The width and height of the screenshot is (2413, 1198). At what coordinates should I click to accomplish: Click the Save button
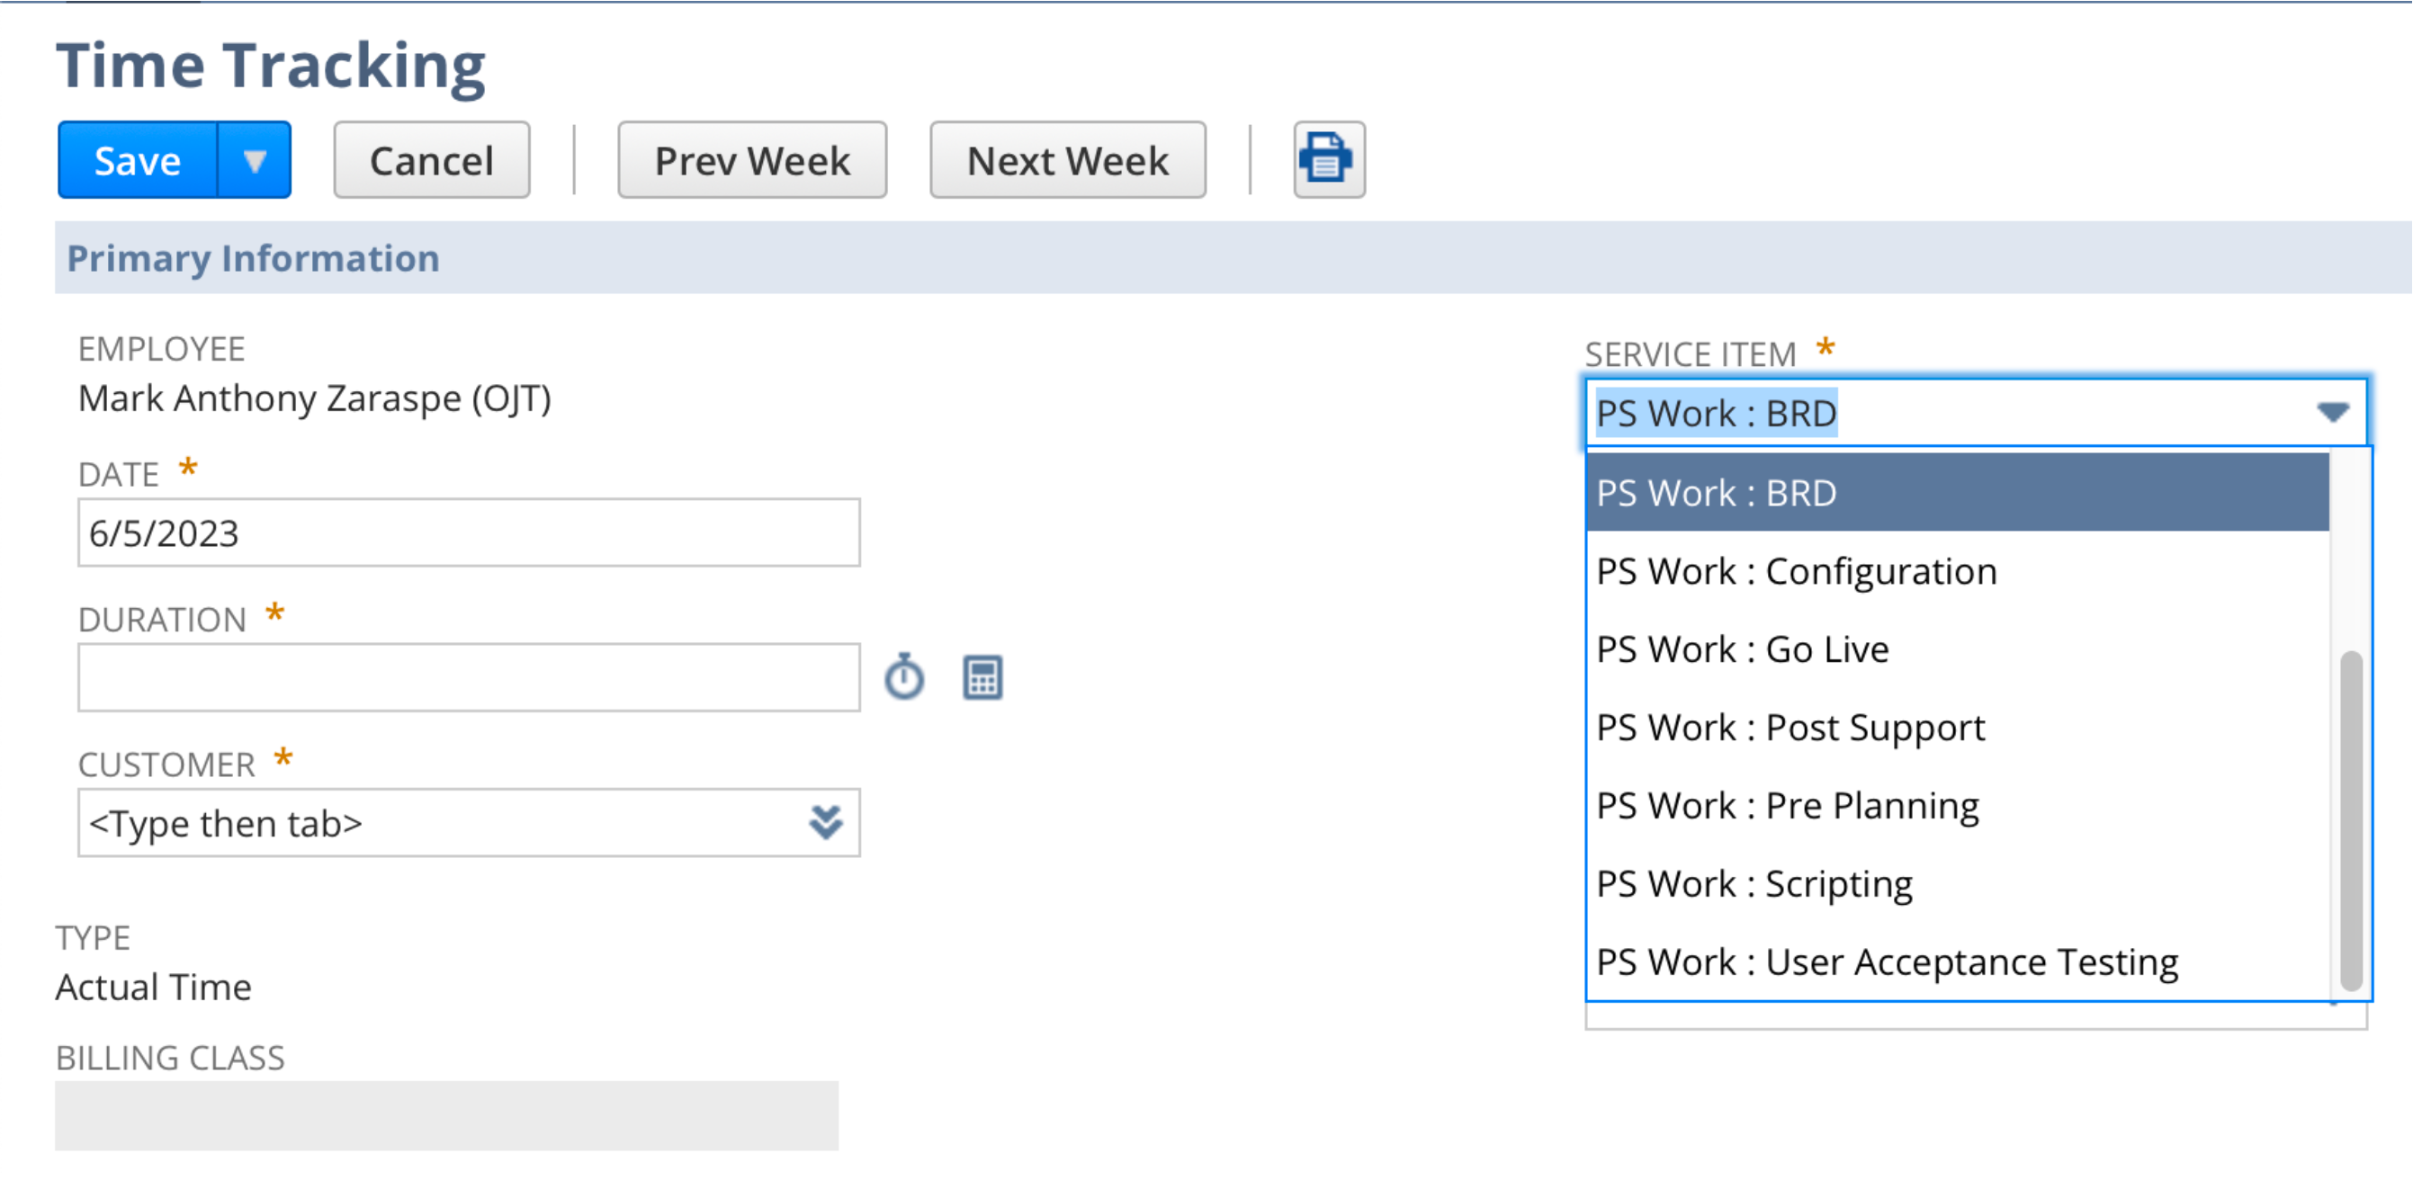(138, 160)
